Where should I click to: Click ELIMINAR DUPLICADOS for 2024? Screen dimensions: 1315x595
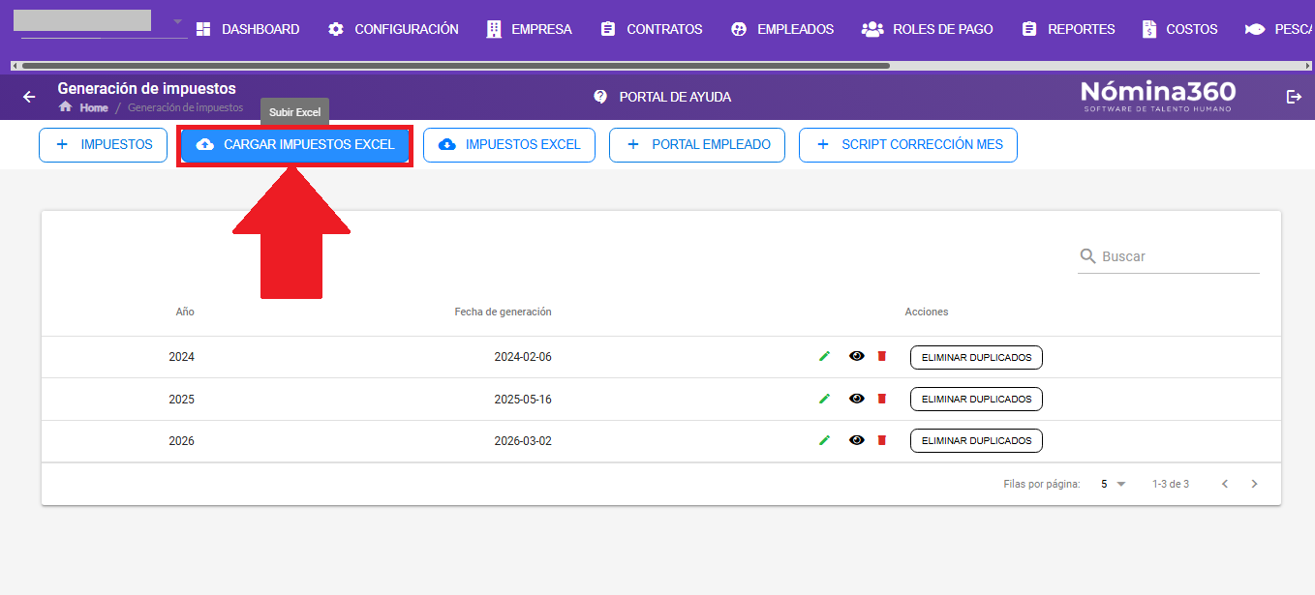976,357
